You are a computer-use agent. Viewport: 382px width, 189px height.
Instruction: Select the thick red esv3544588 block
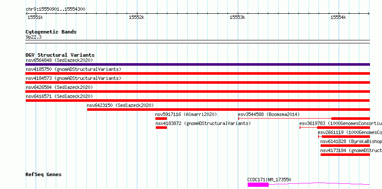(x=351, y=119)
